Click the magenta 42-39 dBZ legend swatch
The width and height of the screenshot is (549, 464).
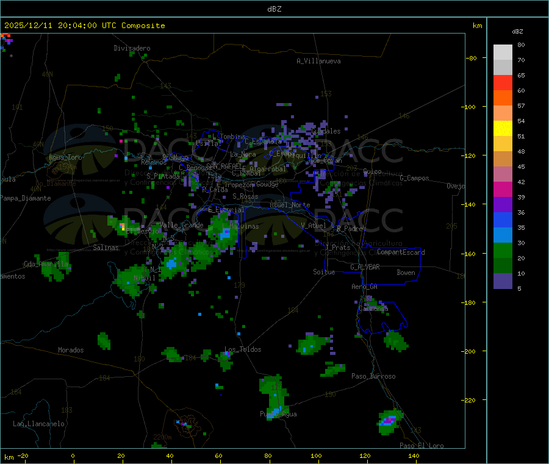tap(503, 189)
